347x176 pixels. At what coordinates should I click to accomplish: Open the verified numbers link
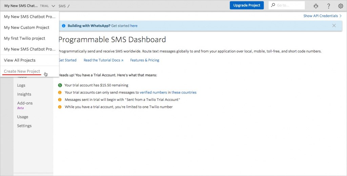(x=153, y=92)
